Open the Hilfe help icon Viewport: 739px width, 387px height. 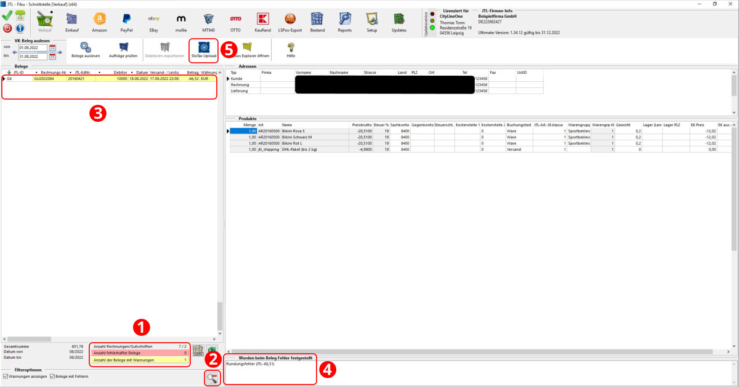click(291, 49)
